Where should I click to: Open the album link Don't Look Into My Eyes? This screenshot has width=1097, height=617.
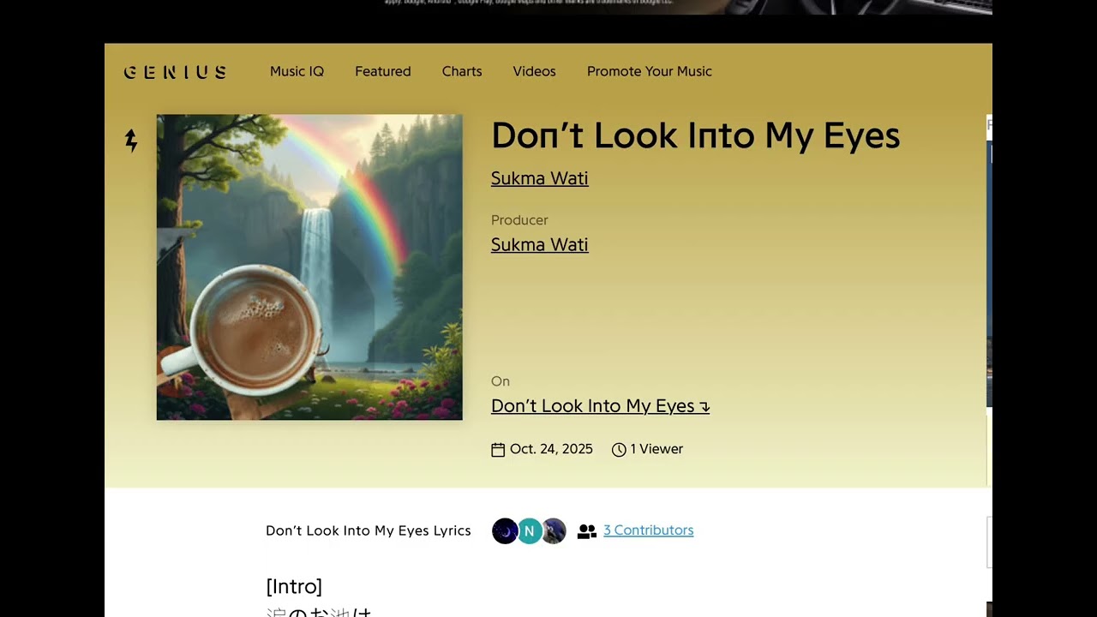tap(600, 406)
